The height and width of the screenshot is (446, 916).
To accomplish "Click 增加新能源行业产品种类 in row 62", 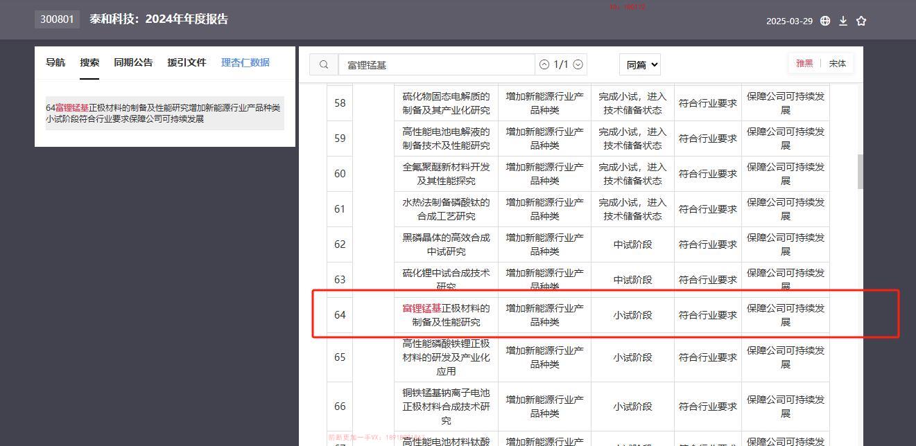I will click(x=544, y=244).
